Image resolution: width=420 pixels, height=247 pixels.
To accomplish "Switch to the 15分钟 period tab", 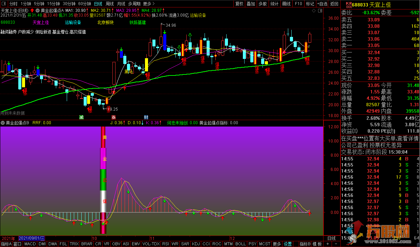I will 54,4.
